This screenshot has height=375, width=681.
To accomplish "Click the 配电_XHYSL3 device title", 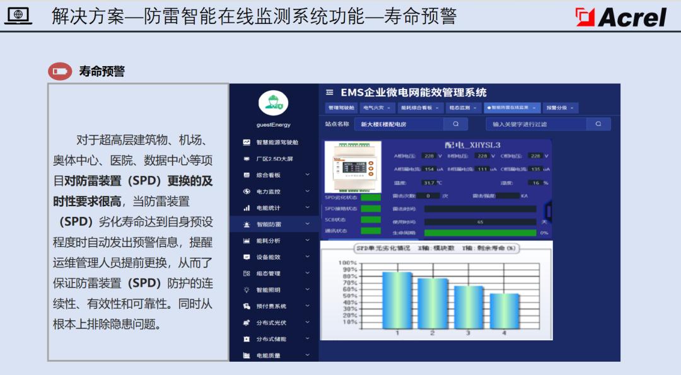I will (x=472, y=145).
